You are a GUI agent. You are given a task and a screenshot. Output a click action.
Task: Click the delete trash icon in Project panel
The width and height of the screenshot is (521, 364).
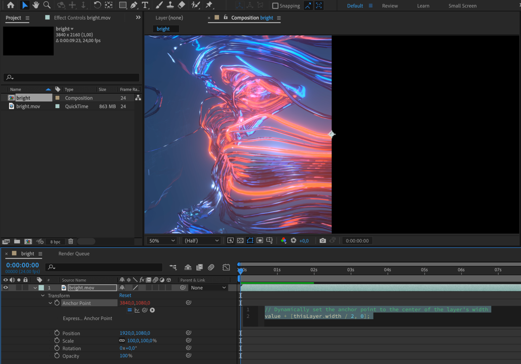tap(71, 241)
